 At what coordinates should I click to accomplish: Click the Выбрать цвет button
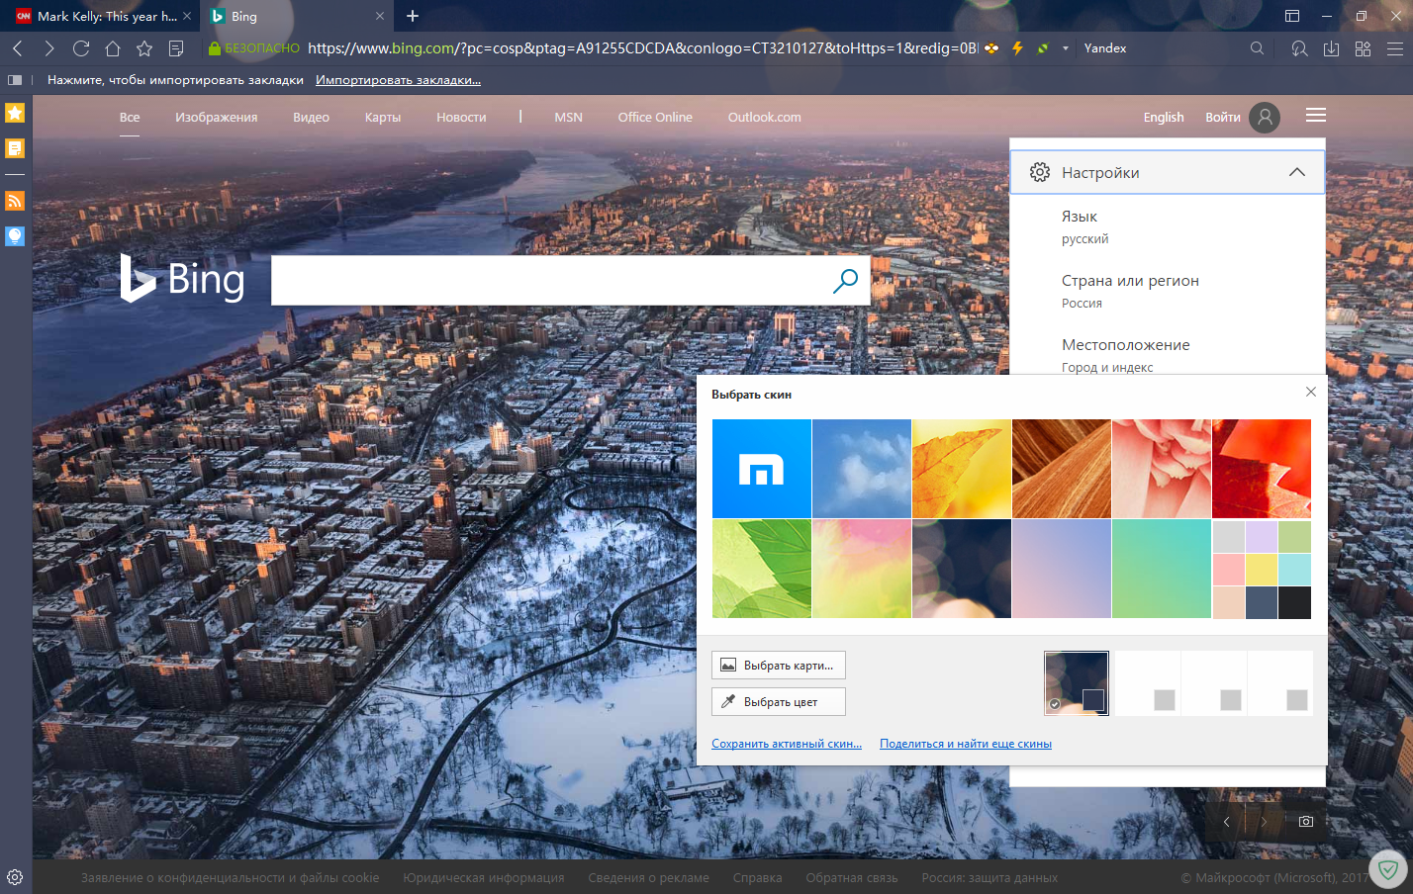coord(779,702)
